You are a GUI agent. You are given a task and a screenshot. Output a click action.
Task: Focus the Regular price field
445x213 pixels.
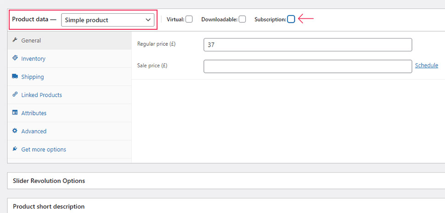[308, 45]
